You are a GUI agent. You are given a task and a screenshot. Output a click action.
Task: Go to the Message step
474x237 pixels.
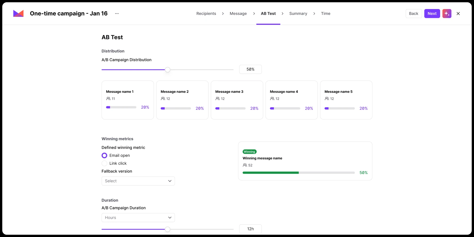[x=238, y=14]
